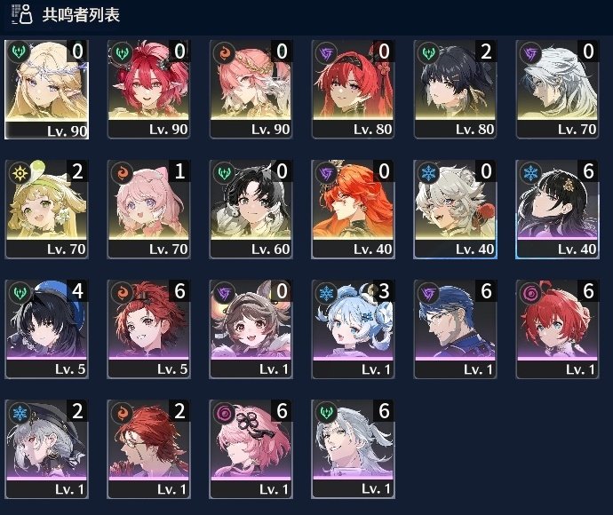This screenshot has height=515, width=613.
Task: Select the white-haired Lv. 70 character in the top row
Action: (557, 90)
